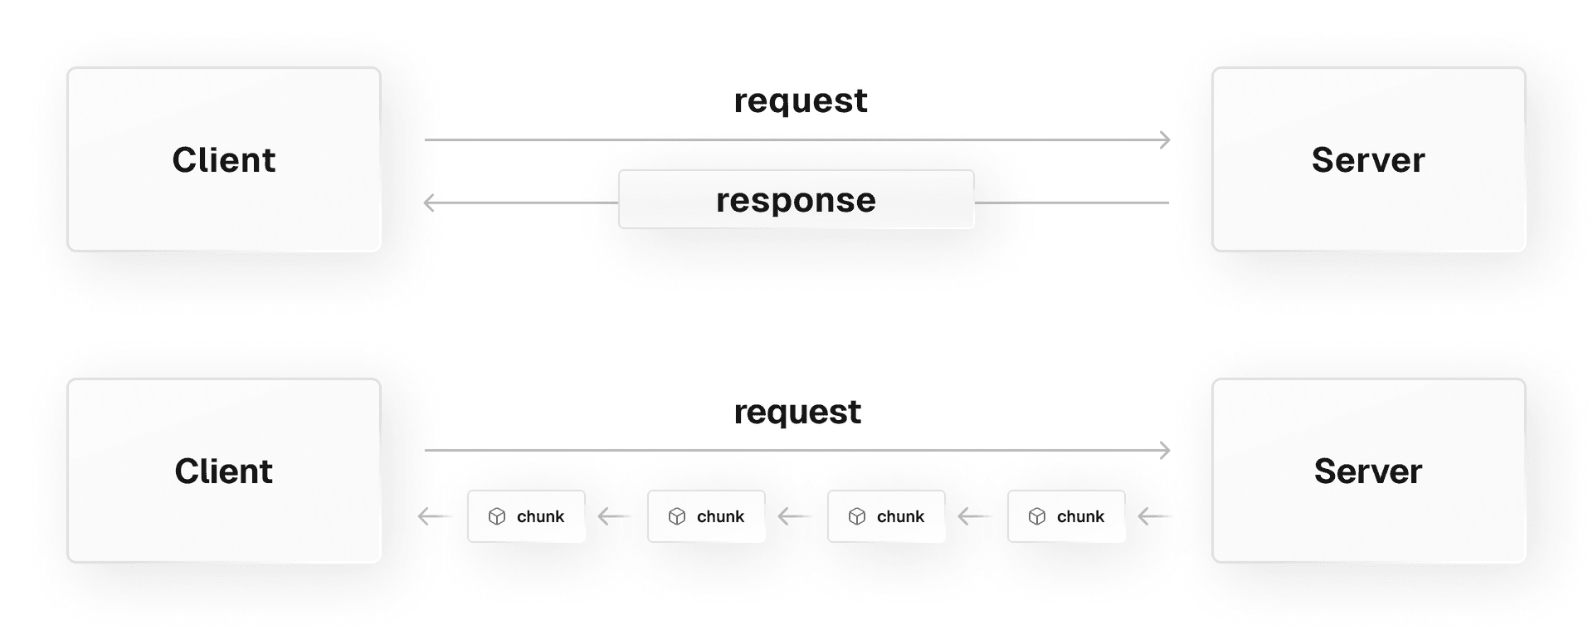
Task: Click the response box
Action: (796, 200)
